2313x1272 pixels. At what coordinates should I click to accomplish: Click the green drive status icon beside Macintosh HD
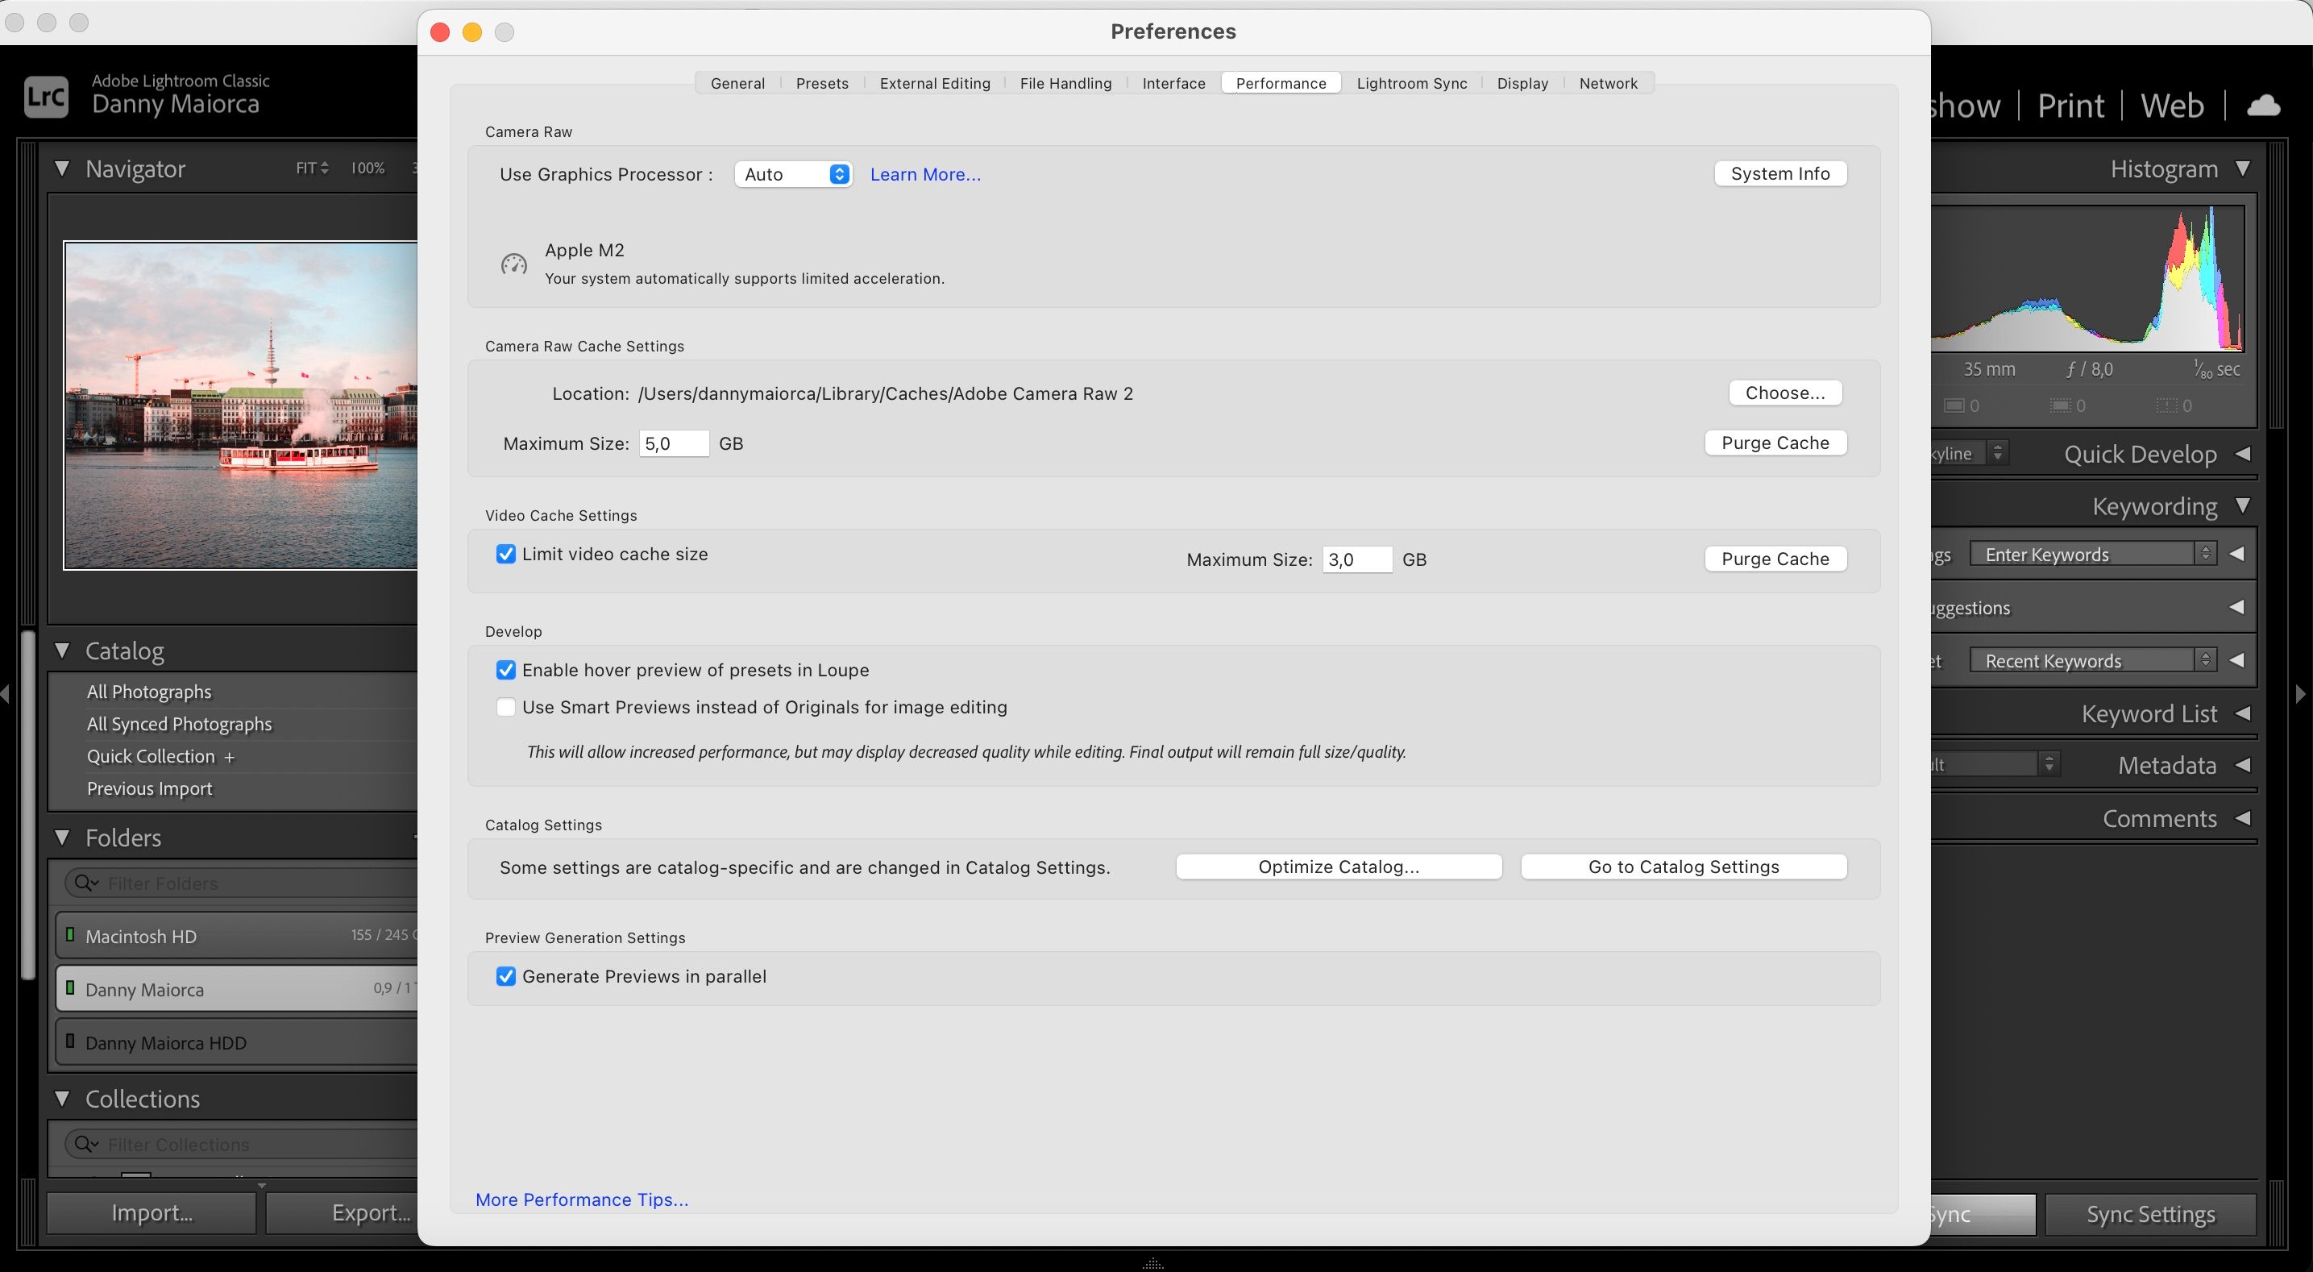coord(73,934)
